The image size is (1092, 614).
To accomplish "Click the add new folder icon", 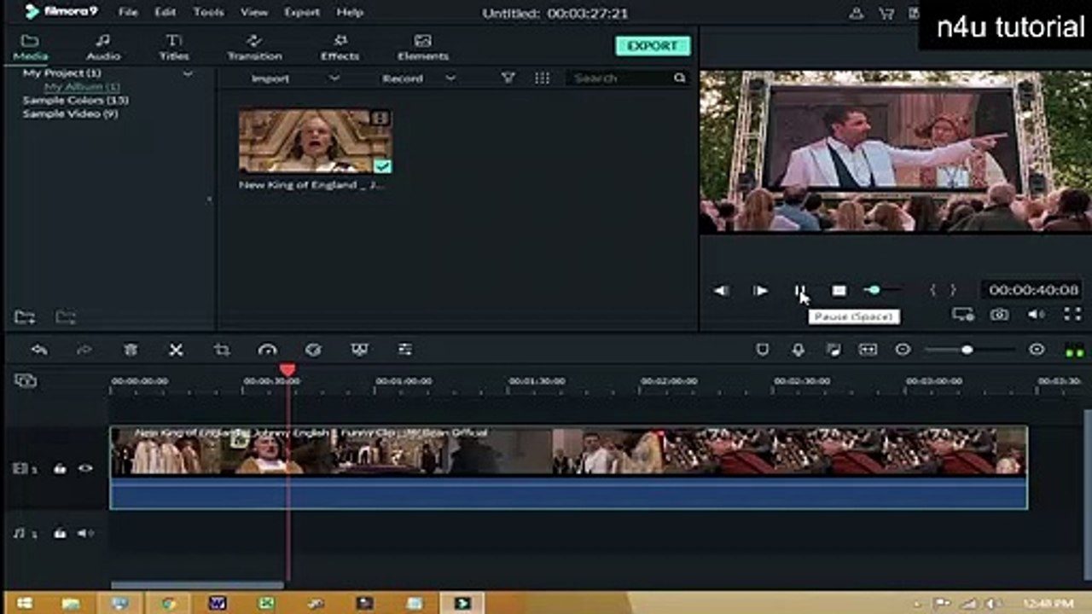I will click(x=25, y=317).
